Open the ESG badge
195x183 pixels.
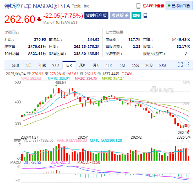point(136,15)
